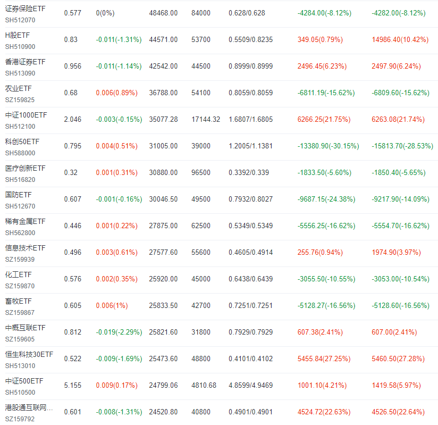Open the 化工ETF fund name
Viewport: 438px width, 425px height.
click(19, 274)
